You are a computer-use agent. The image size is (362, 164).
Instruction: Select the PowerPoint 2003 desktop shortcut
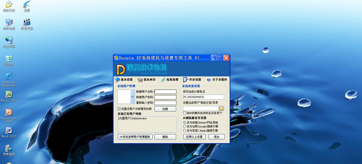pyautogui.click(x=9, y=116)
